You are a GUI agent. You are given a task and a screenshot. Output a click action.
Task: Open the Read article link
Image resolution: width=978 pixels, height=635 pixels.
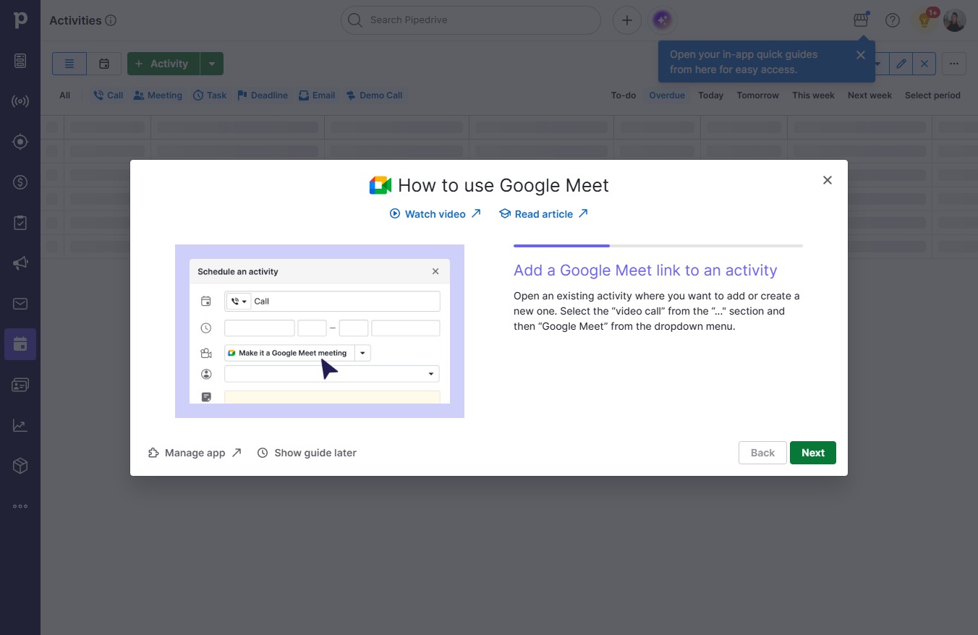[x=544, y=214]
